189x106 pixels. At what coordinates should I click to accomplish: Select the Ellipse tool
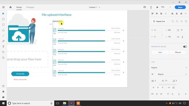(3, 24)
